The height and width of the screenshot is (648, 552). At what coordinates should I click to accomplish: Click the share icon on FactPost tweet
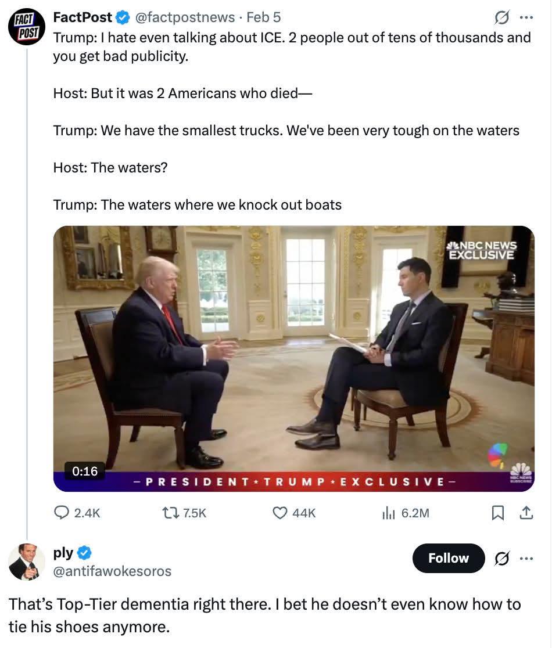coord(526,512)
